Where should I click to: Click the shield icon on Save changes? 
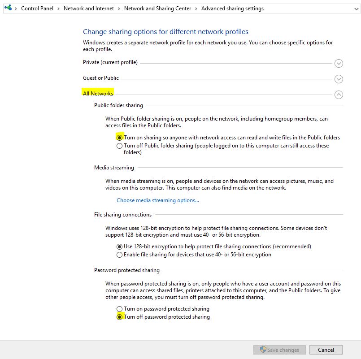pos(263,350)
